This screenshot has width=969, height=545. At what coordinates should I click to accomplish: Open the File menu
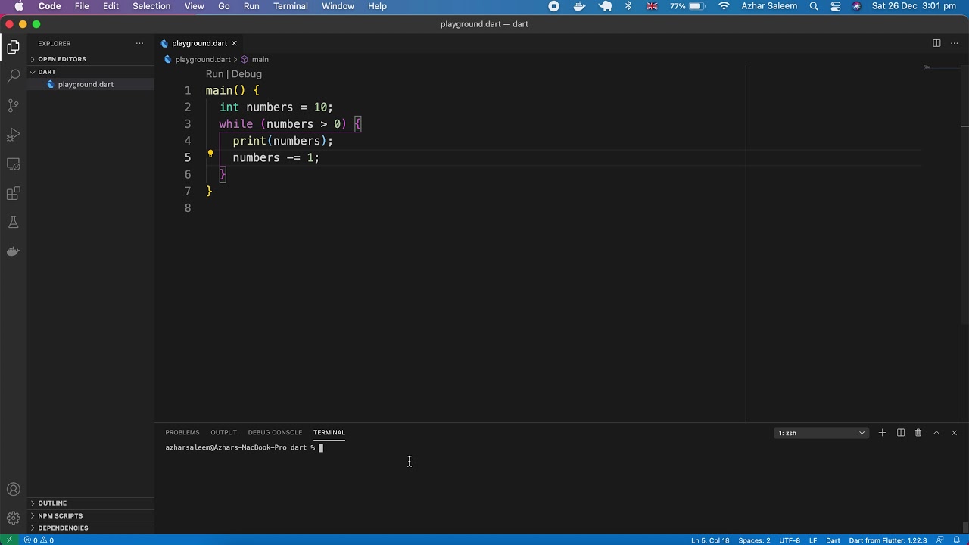point(82,6)
